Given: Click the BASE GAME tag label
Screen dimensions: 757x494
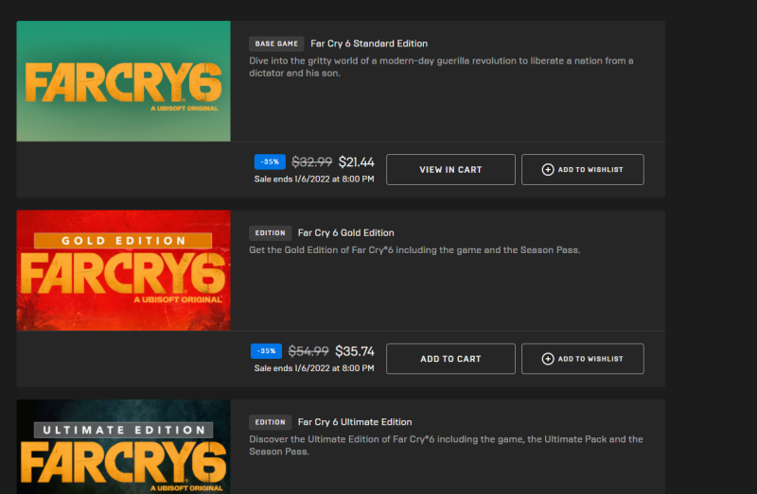Looking at the screenshot, I should click(276, 43).
